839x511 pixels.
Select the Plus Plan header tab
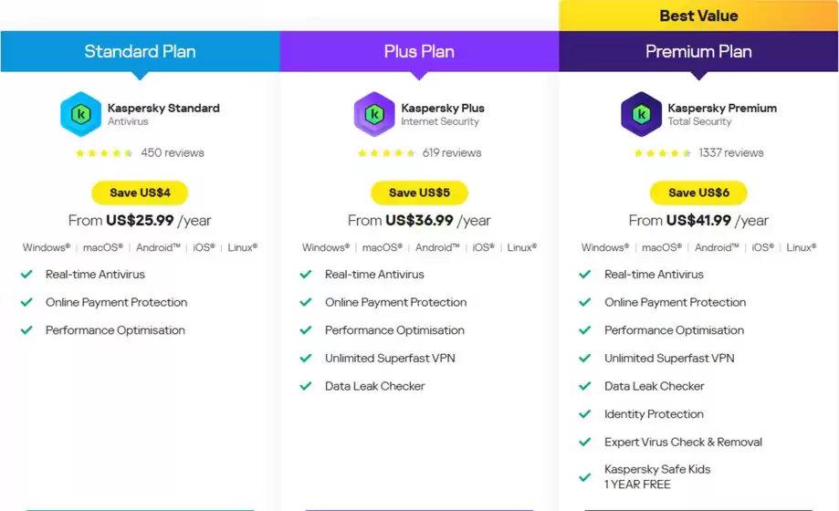[x=419, y=51]
